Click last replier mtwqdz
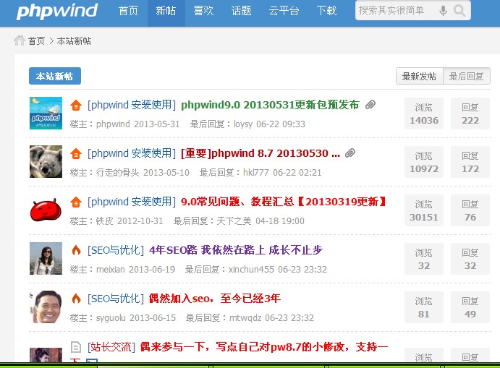The image size is (500, 368). 245,317
